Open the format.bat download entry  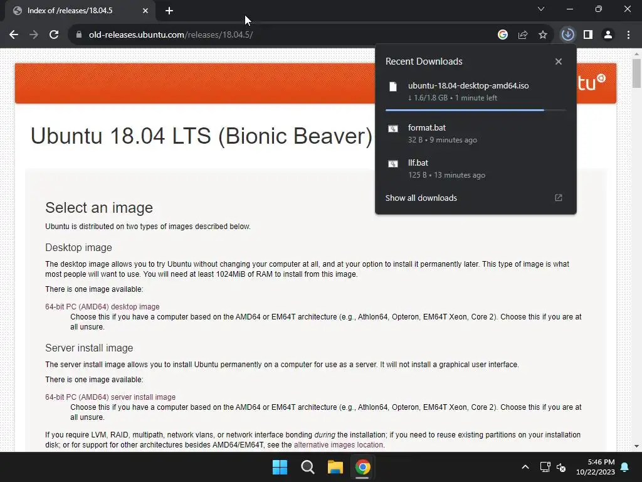pos(476,134)
